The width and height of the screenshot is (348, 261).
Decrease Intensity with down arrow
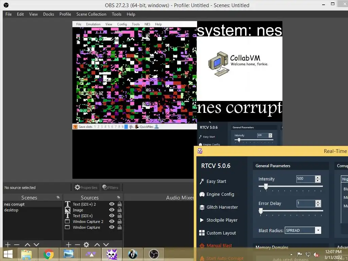point(318,181)
